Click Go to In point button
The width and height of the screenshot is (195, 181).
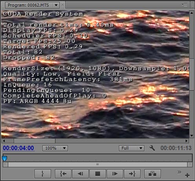63,174
